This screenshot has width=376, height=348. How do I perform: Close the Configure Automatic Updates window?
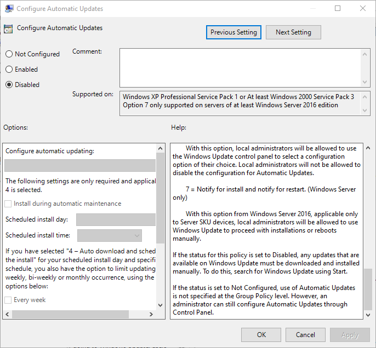[363, 8]
